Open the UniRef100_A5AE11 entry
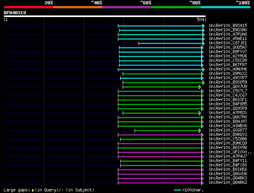 click(228, 38)
